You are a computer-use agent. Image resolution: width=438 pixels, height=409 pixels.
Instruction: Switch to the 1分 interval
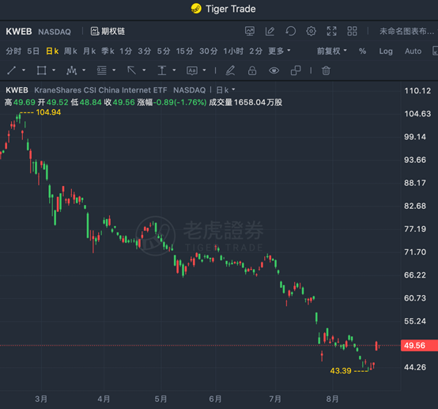pos(126,51)
